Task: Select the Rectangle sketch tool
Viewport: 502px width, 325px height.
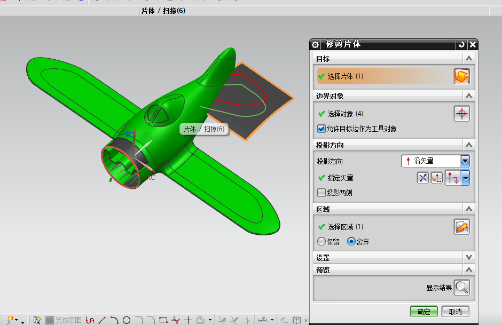Action: [x=162, y=320]
